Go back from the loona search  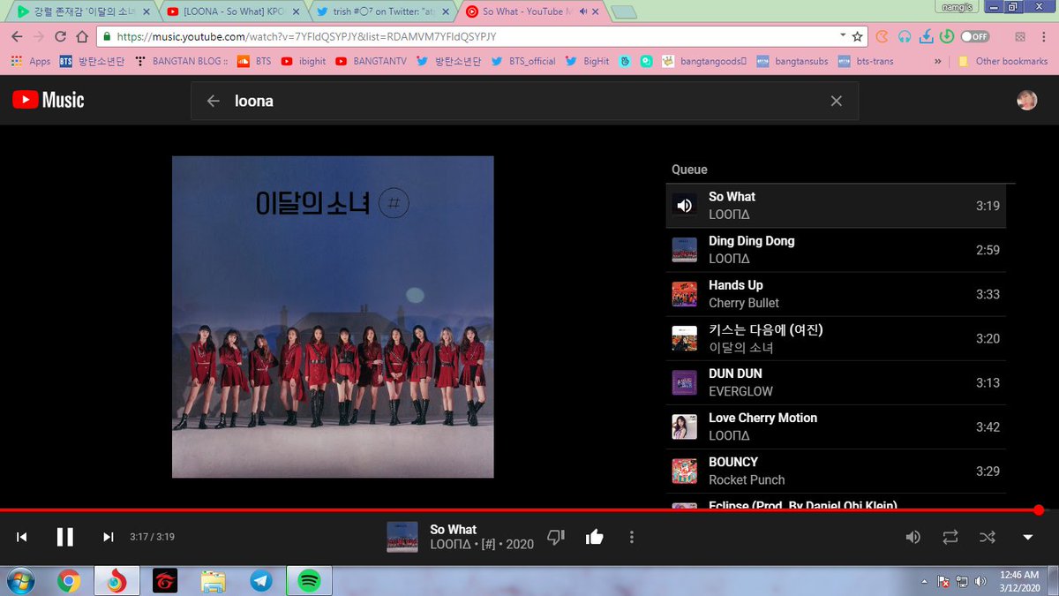pyautogui.click(x=213, y=101)
